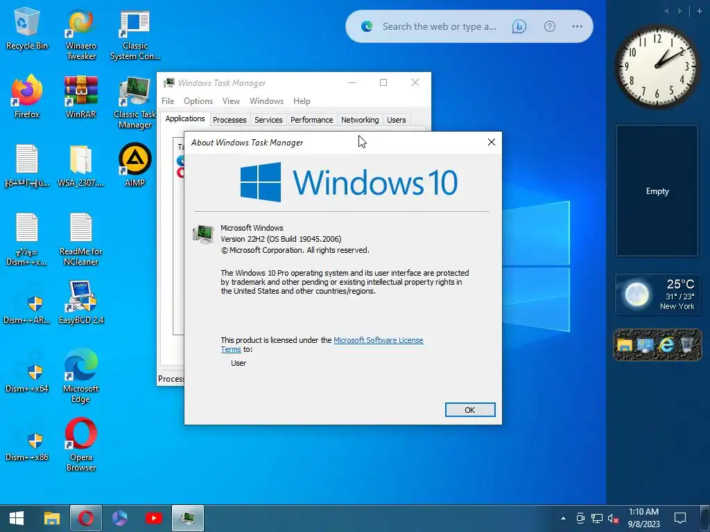Select the WSA_2307 folder icon
Screen dimensions: 710x532
tap(80, 165)
